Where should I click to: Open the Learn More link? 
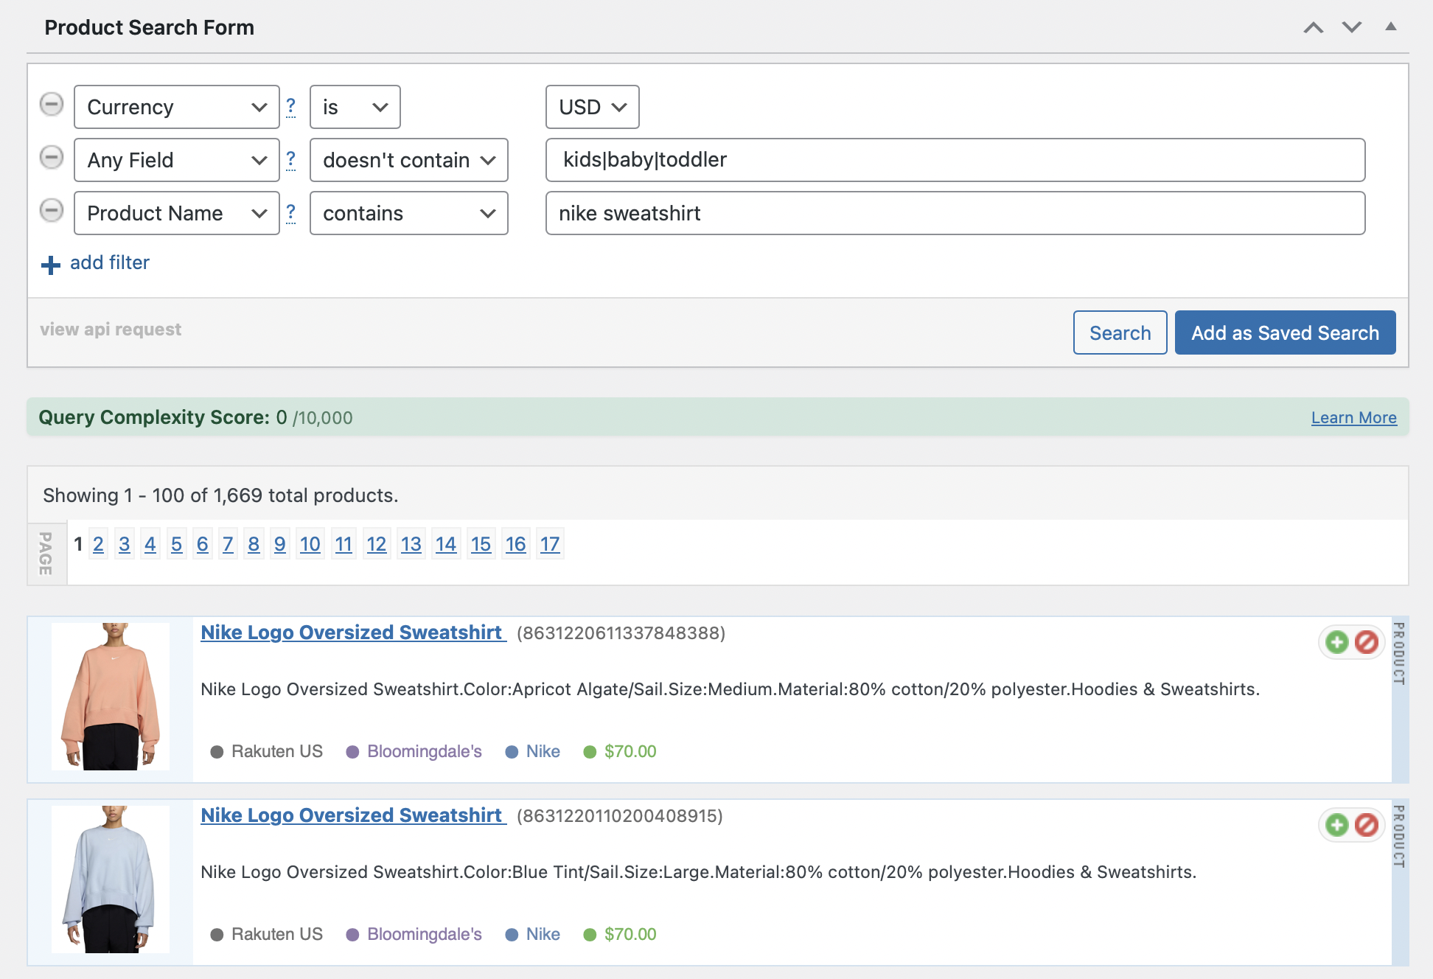pyautogui.click(x=1354, y=417)
